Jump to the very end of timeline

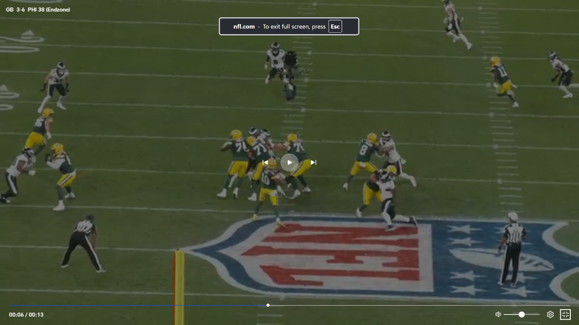point(569,305)
